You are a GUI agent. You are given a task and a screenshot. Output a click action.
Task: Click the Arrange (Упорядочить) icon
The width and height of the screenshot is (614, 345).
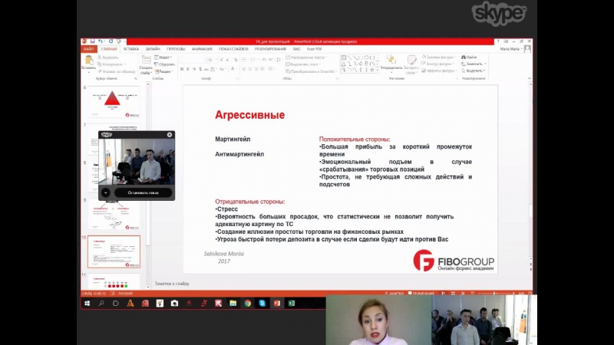coord(391,60)
